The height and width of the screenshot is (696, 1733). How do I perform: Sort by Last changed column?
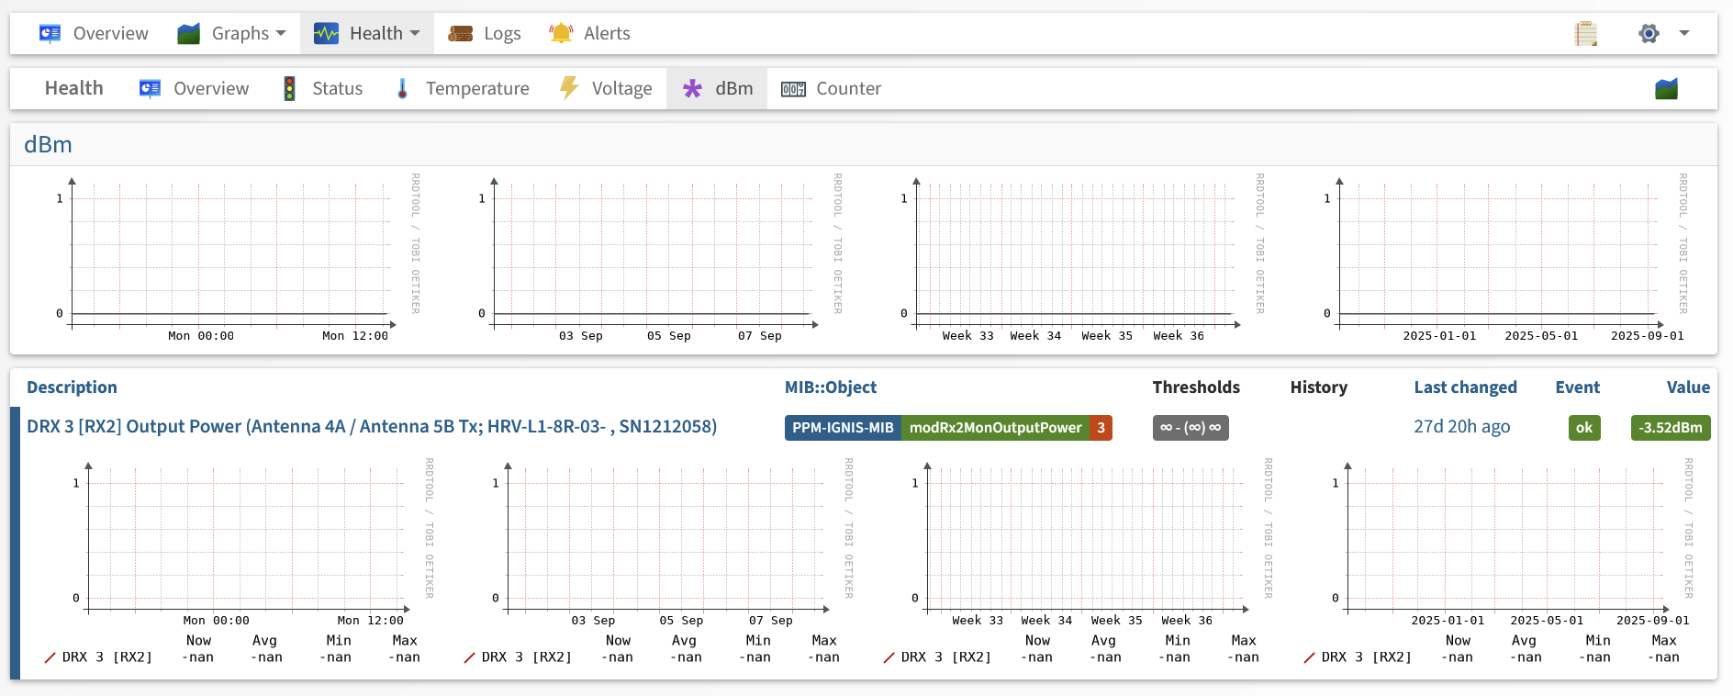pos(1465,387)
